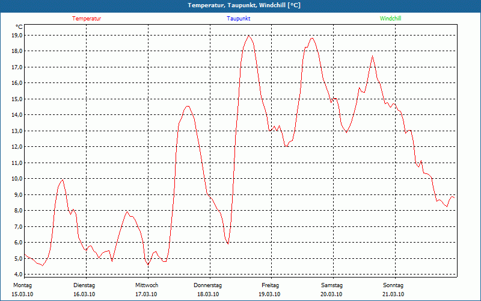Click the 18,0 axis value
Screen dimensions: 481x301
click(x=17, y=51)
